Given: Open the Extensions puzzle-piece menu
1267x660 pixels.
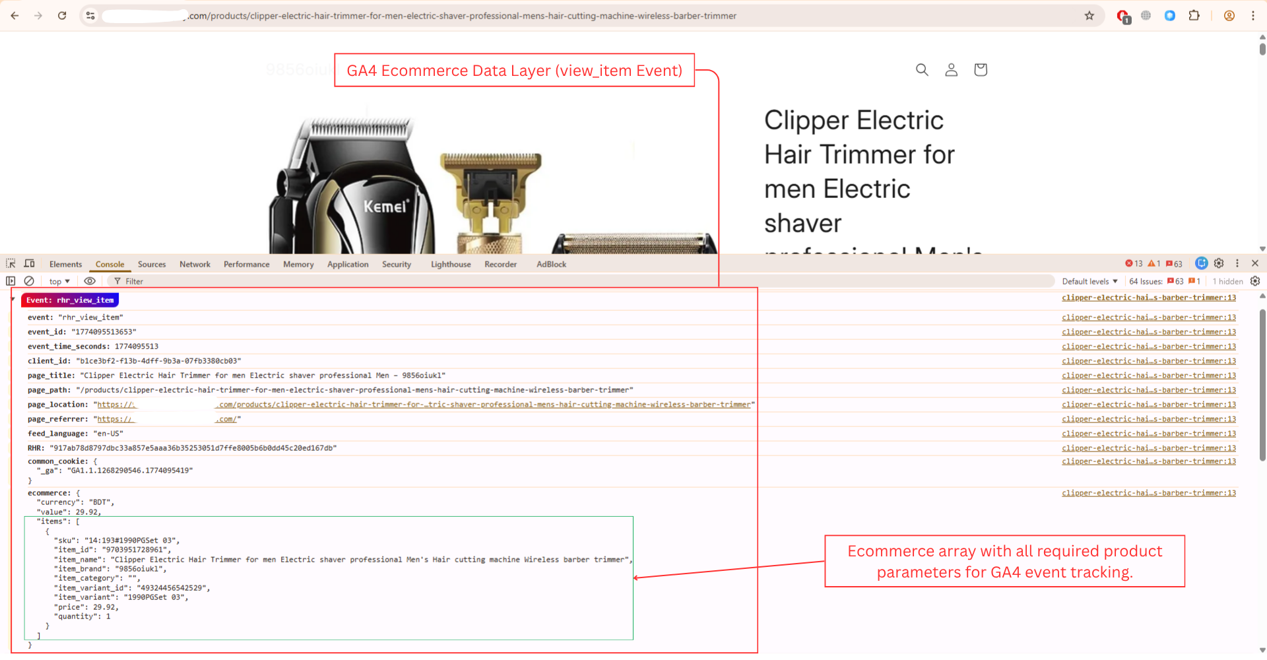Looking at the screenshot, I should point(1194,15).
